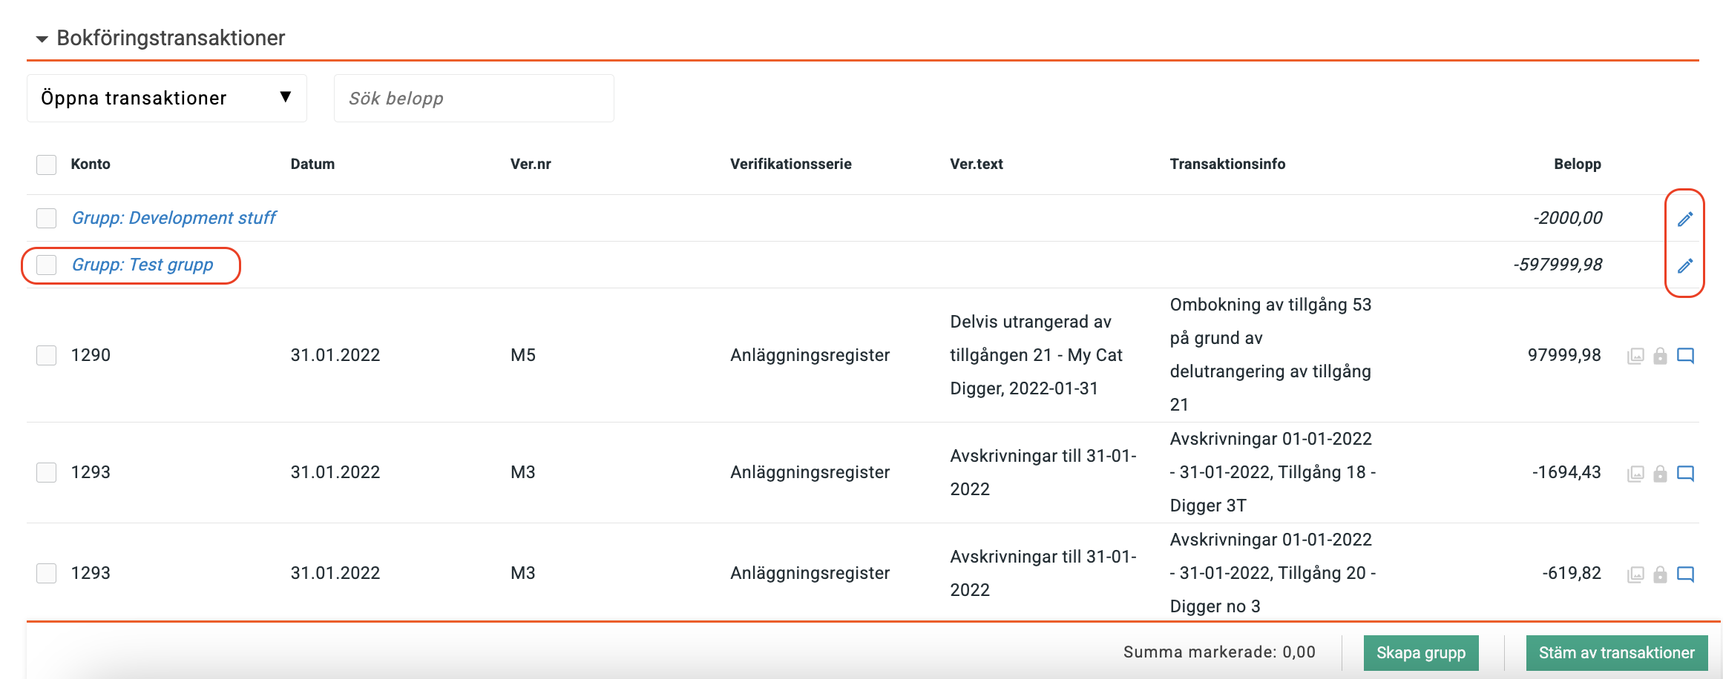Edit the Development stuff group via pencil icon
1723x679 pixels.
1685,219
